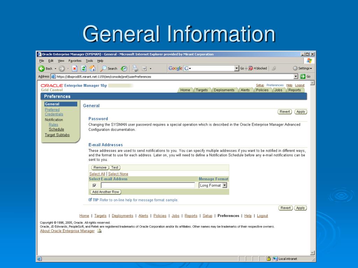Click the Print icon in toolbar
This screenshot has width=358, height=268.
tap(135, 68)
